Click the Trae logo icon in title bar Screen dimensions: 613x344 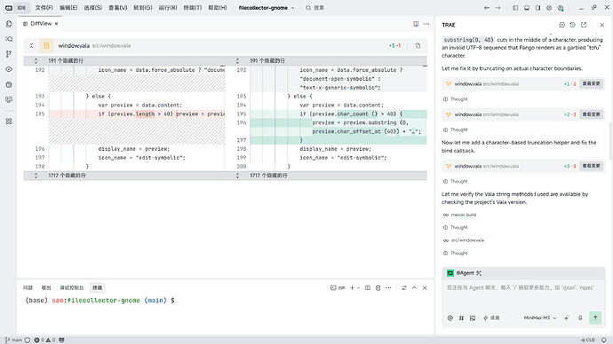[9, 7]
